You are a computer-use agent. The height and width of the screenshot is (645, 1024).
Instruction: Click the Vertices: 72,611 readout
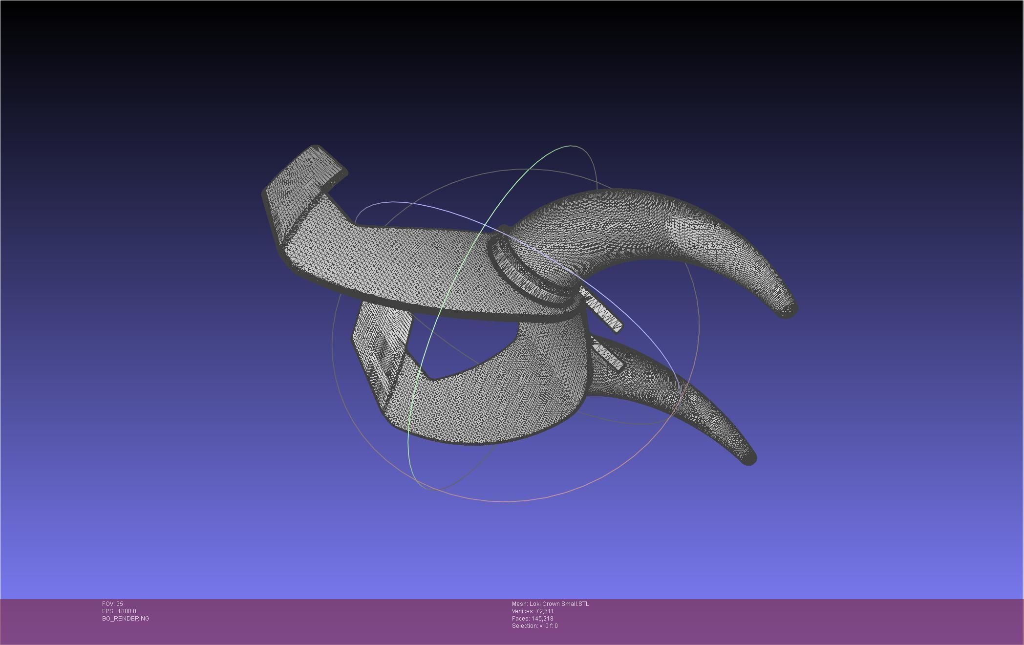[x=533, y=611]
